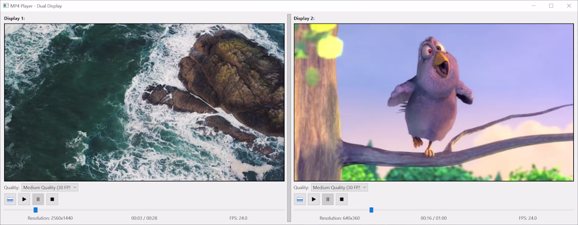578x225 pixels.
Task: Click the ocean rocks video in Display 1
Action: [145, 103]
